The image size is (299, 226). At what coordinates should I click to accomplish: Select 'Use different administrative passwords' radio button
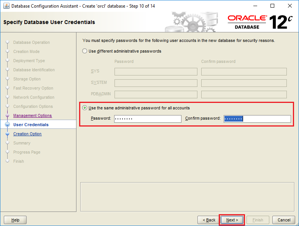click(x=85, y=51)
